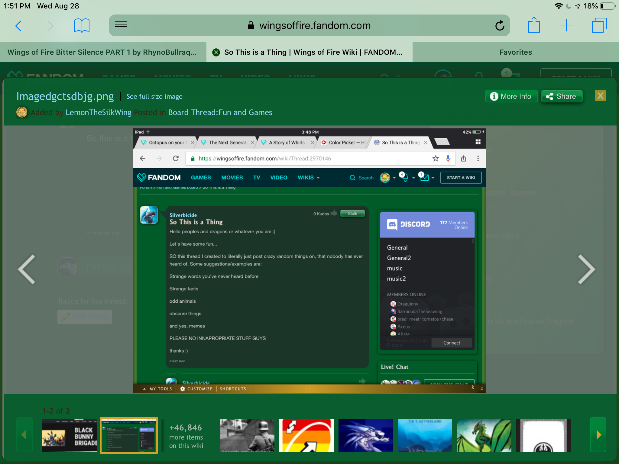Add new tab with plus icon
Viewport: 619px width, 464px height.
tap(566, 25)
